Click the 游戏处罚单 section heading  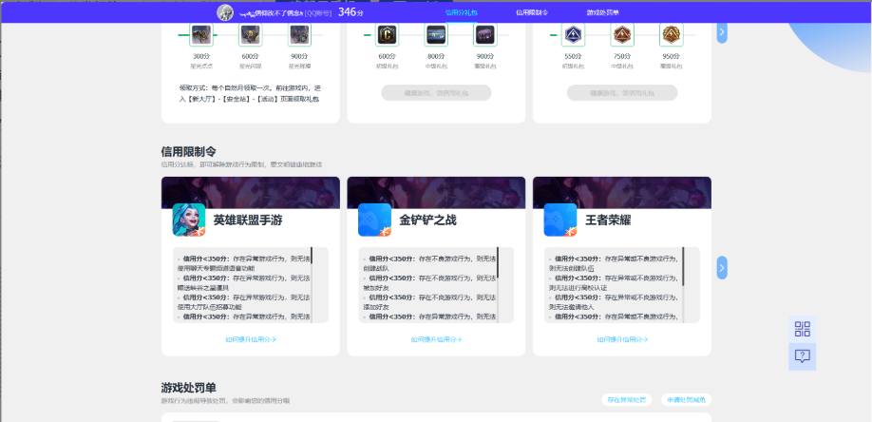click(x=188, y=388)
